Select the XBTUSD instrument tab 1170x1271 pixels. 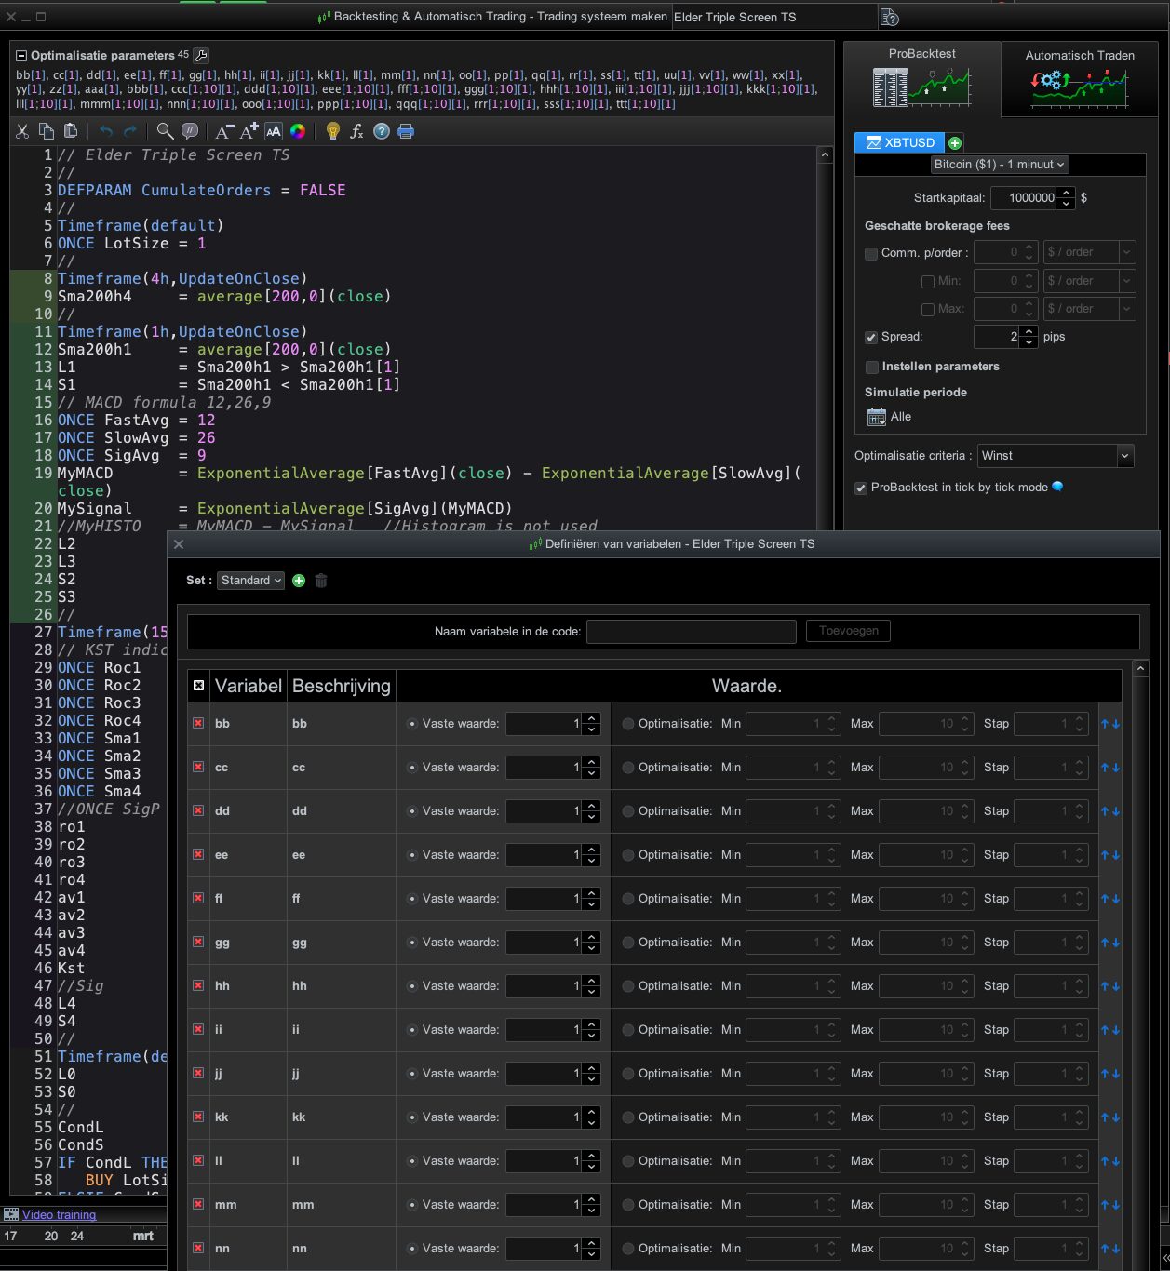tap(899, 142)
